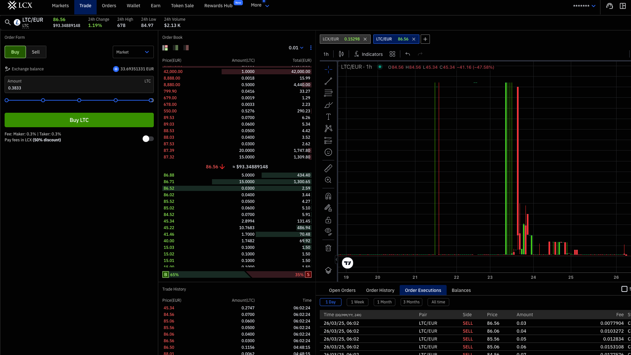This screenshot has width=631, height=355.
Task: Select the Sell side toggle
Action: [36, 52]
